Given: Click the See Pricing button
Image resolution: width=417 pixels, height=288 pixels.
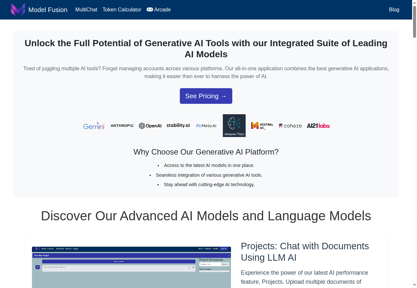Looking at the screenshot, I should (x=206, y=96).
